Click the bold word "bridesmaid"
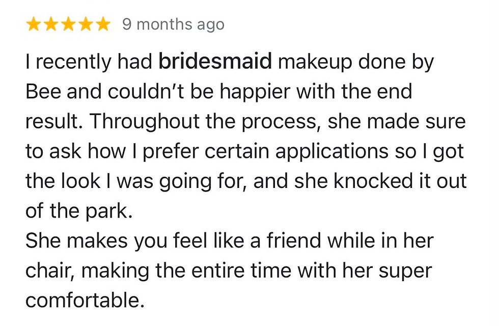The height and width of the screenshot is (326, 499). pos(215,61)
